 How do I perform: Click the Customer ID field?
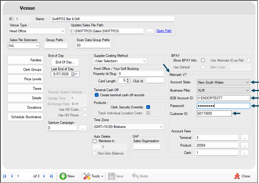coord(214,114)
